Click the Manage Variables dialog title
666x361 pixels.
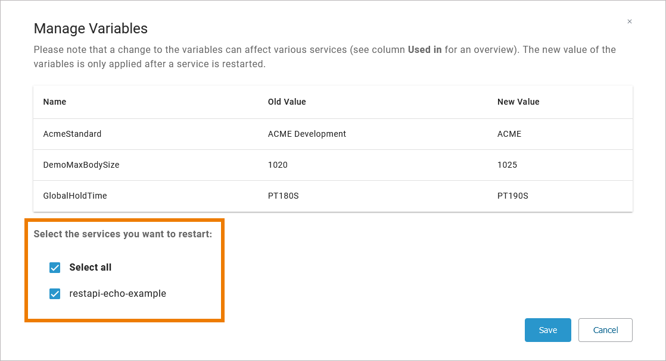(91, 29)
